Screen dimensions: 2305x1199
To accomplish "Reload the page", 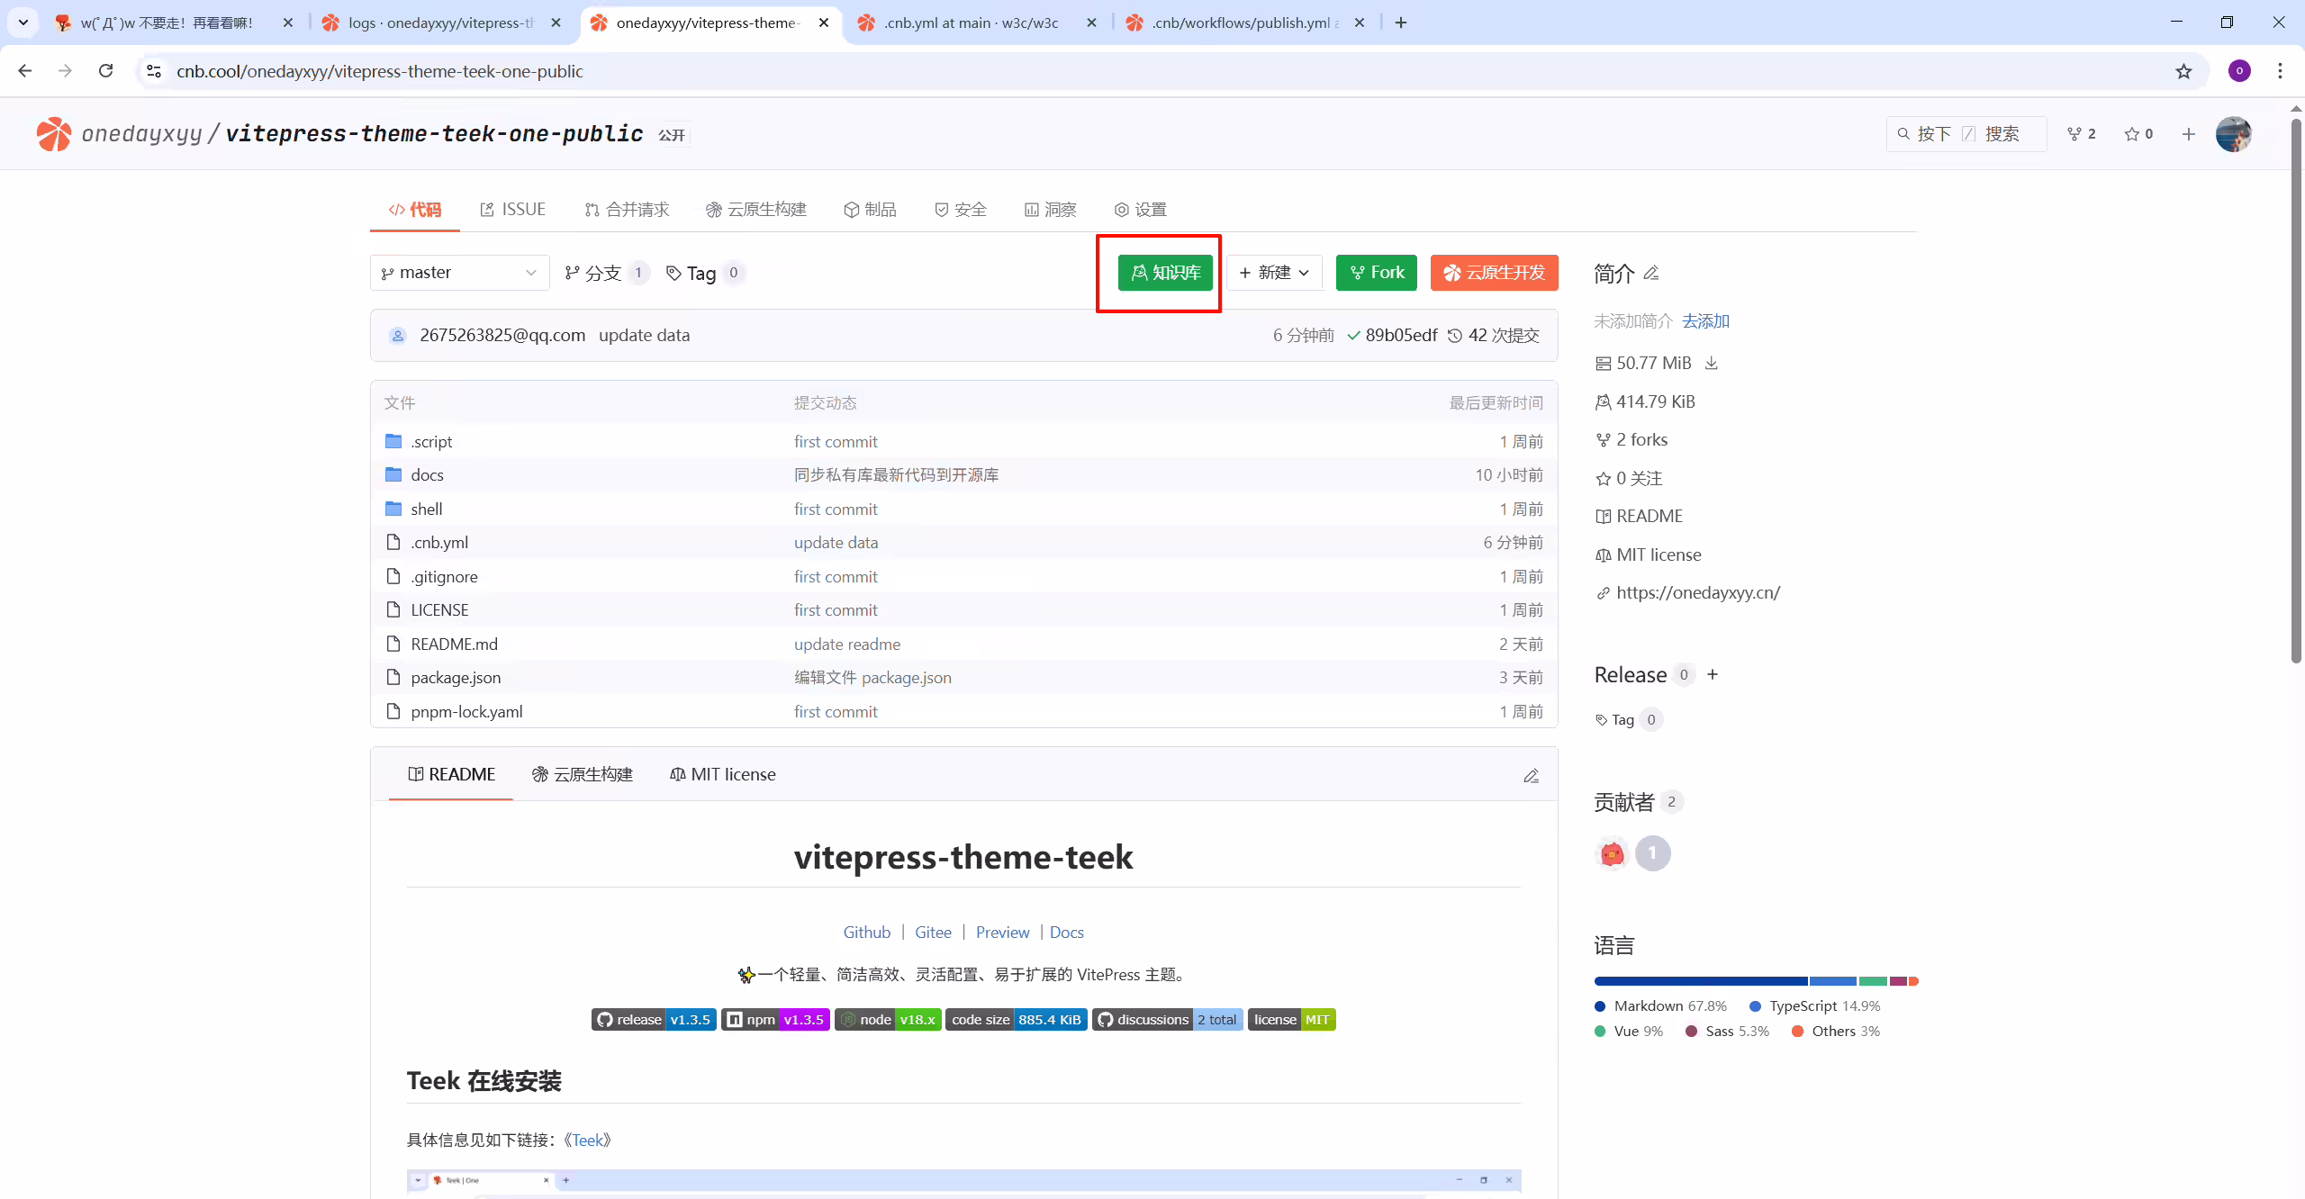I will 106,71.
